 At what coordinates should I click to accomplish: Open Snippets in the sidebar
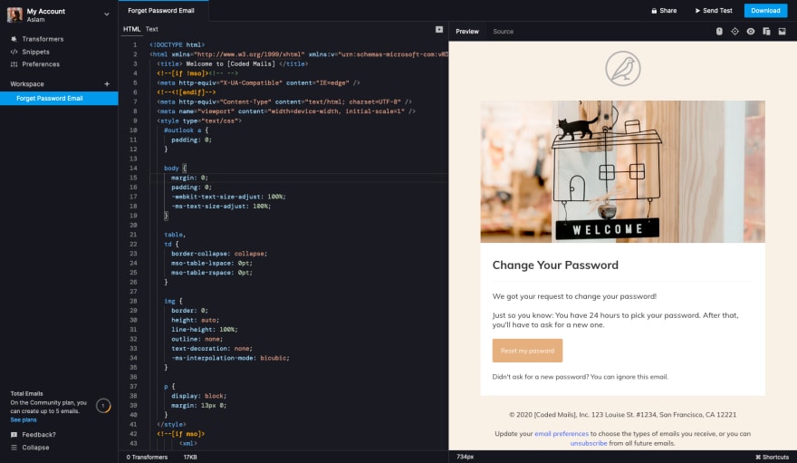pos(35,52)
